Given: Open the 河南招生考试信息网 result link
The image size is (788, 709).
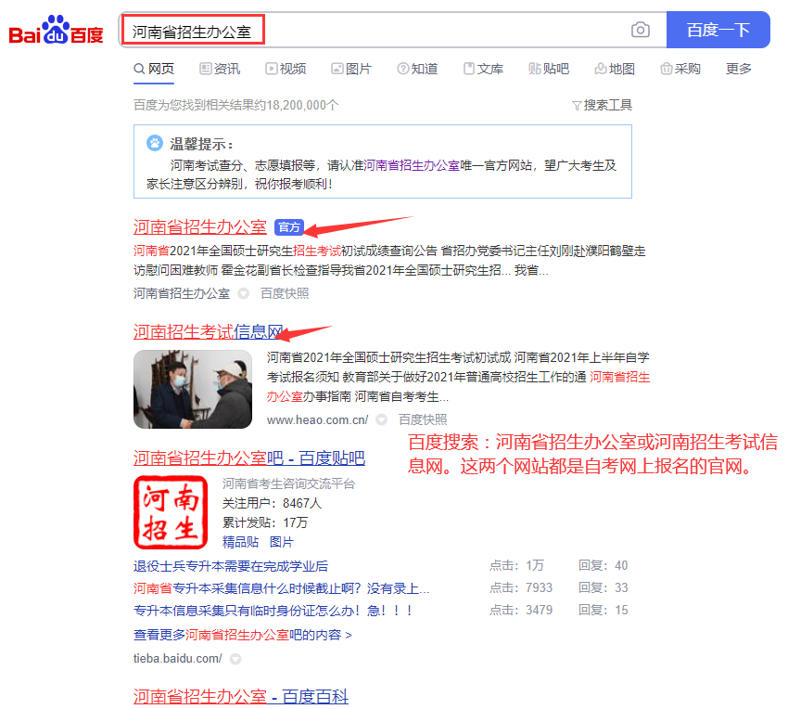Looking at the screenshot, I should pyautogui.click(x=207, y=332).
